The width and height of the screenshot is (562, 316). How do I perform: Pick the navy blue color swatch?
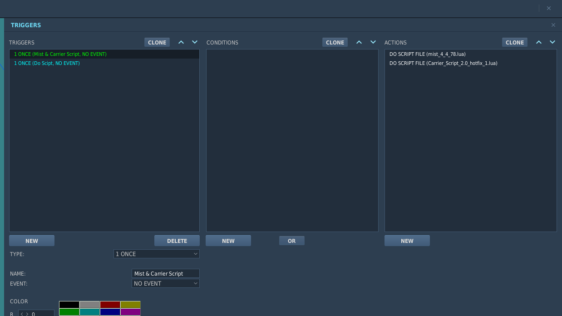110,312
